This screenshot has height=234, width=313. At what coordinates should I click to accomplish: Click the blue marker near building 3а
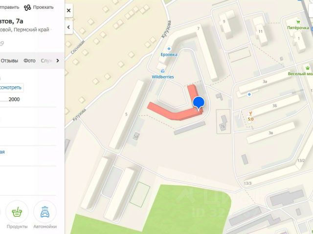pos(249,95)
